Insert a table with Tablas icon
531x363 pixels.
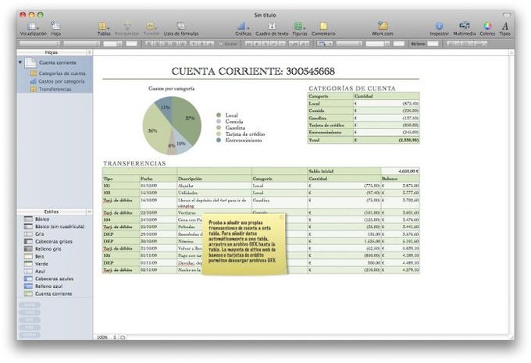[103, 26]
